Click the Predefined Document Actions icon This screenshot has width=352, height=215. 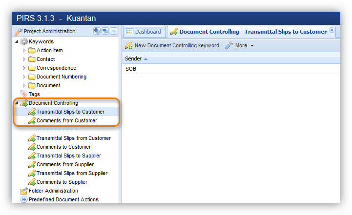[23, 199]
